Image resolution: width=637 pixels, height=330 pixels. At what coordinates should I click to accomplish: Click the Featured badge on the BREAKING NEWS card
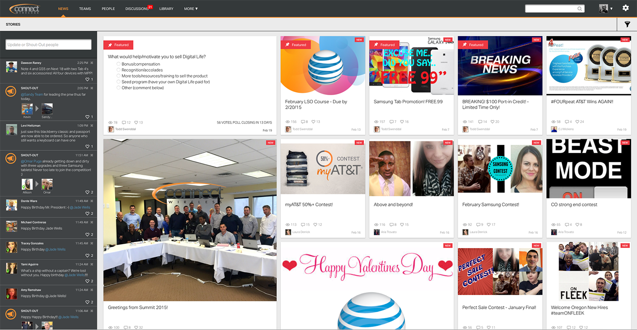pyautogui.click(x=473, y=45)
